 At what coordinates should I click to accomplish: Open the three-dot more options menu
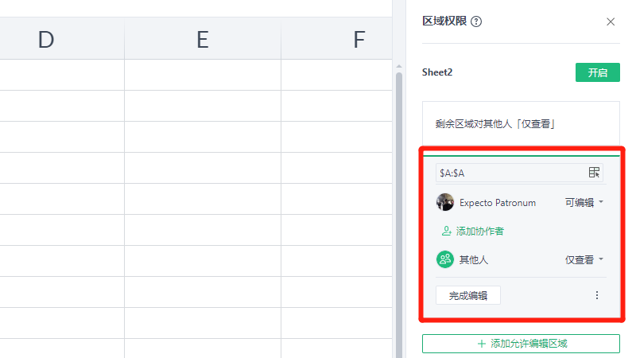click(x=597, y=295)
